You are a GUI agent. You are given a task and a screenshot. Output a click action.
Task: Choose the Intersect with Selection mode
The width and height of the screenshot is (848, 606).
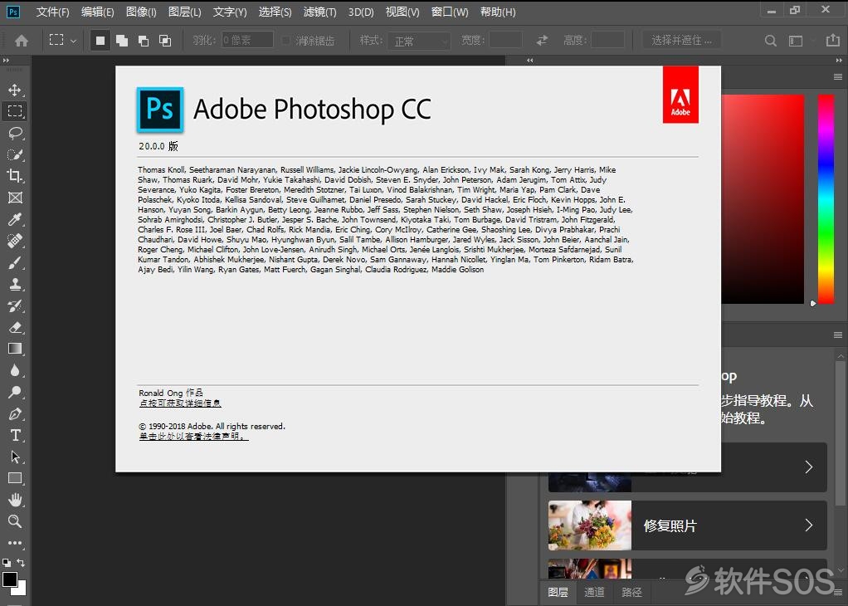[165, 41]
